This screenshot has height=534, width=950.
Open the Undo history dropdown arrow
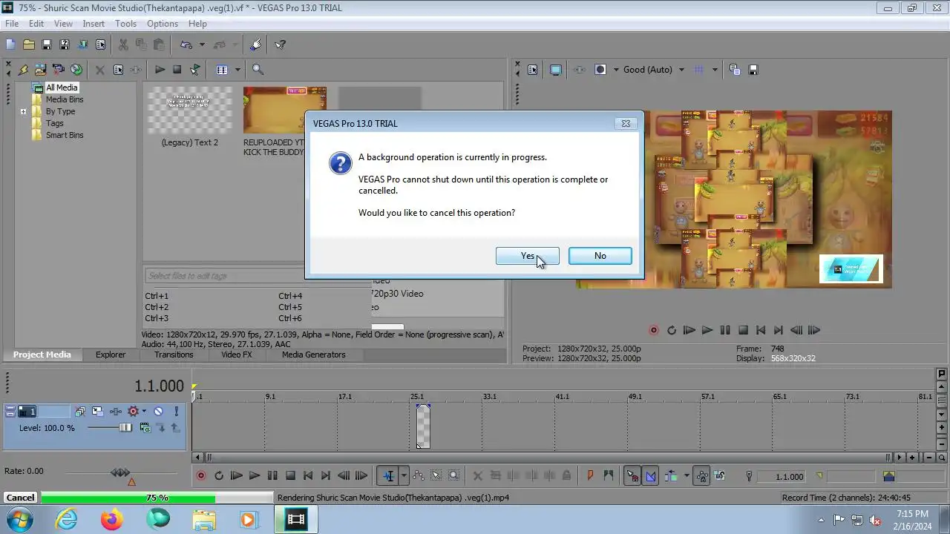[x=202, y=45]
